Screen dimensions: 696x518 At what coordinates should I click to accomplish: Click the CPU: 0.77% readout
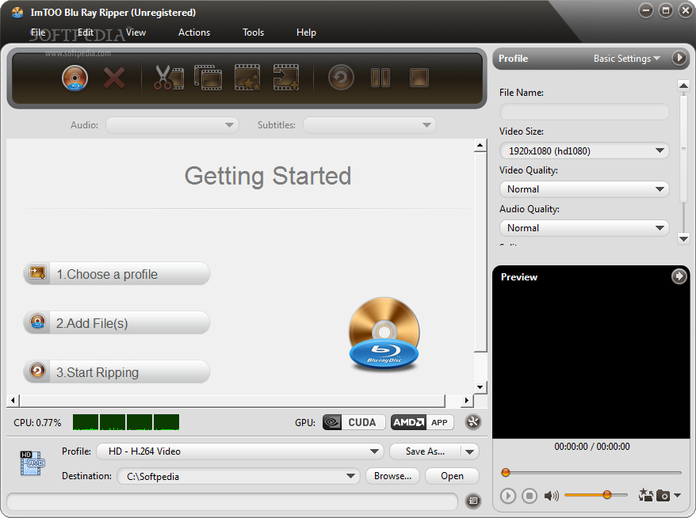coord(37,423)
